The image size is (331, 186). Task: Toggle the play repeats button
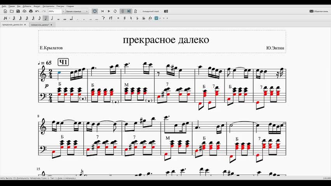122,11
